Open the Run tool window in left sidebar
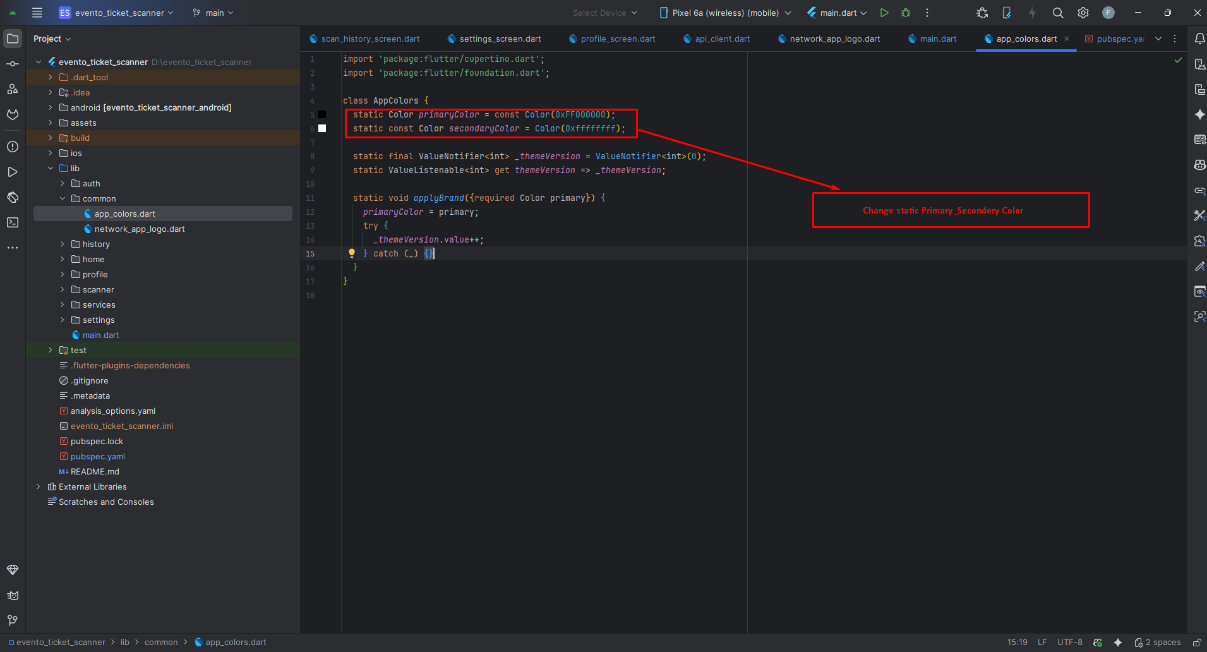 pyautogui.click(x=13, y=172)
